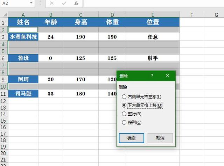
Task: Select column A header
Action: (23, 15)
